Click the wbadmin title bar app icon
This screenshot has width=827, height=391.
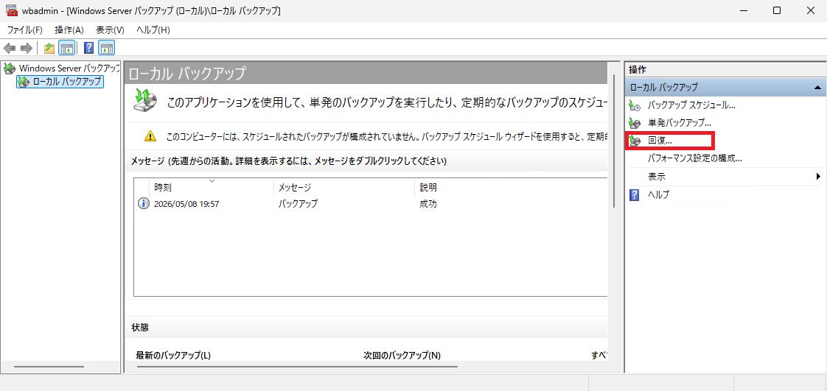click(12, 10)
